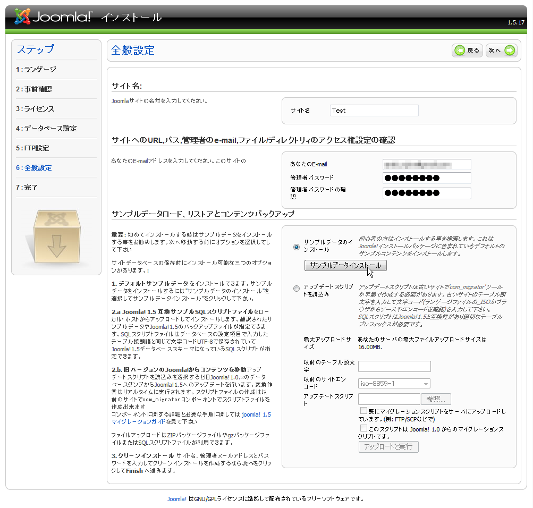Check the 既にマイグレーションスクリプトをサーバにアップロード checkbox
This screenshot has width=533, height=508.
click(363, 410)
